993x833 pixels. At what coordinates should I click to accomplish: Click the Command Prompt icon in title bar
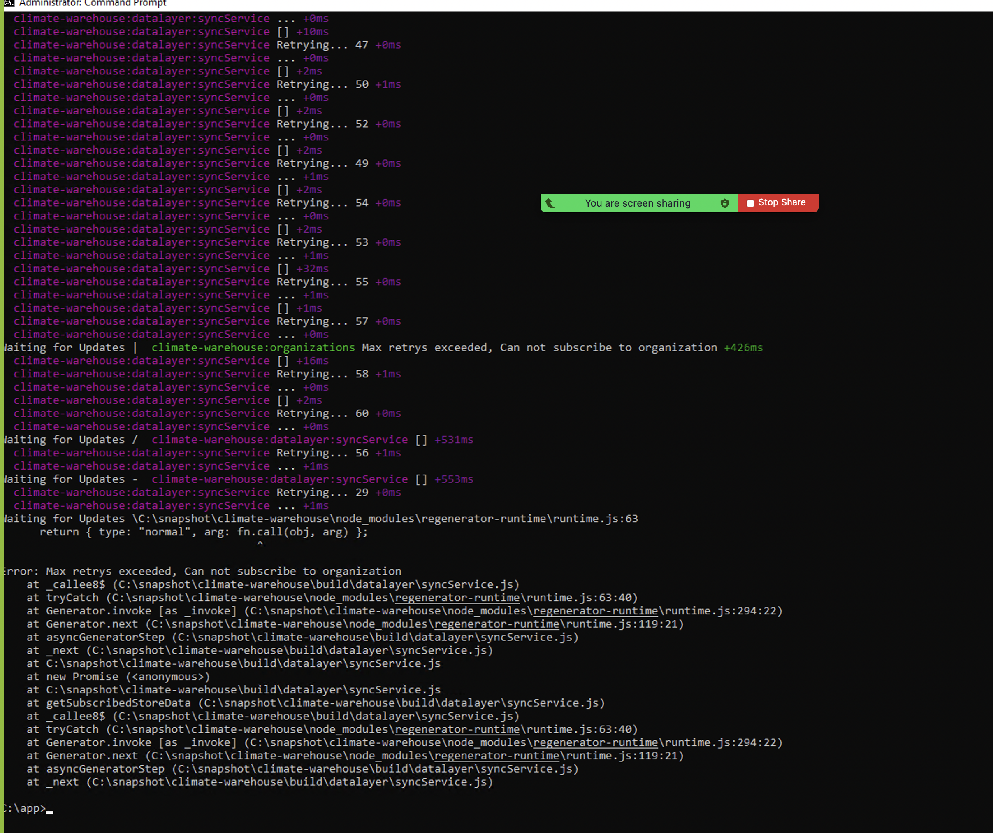[9, 3]
